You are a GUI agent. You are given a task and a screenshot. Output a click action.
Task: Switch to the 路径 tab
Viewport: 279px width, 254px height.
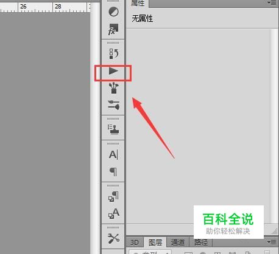tap(201, 242)
